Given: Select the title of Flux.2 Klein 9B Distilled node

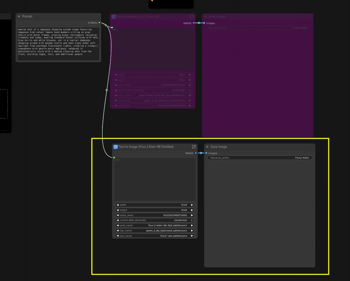Looking at the screenshot, I should [x=146, y=147].
